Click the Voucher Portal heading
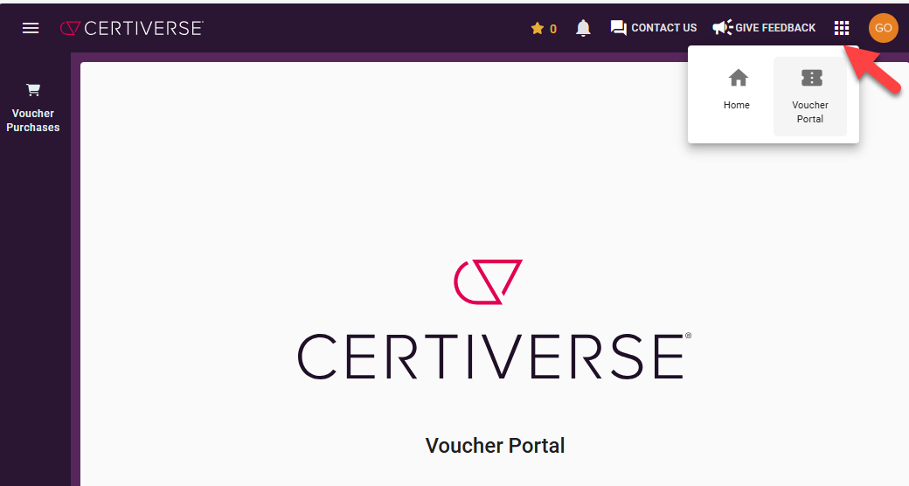The image size is (909, 486). pyautogui.click(x=495, y=446)
